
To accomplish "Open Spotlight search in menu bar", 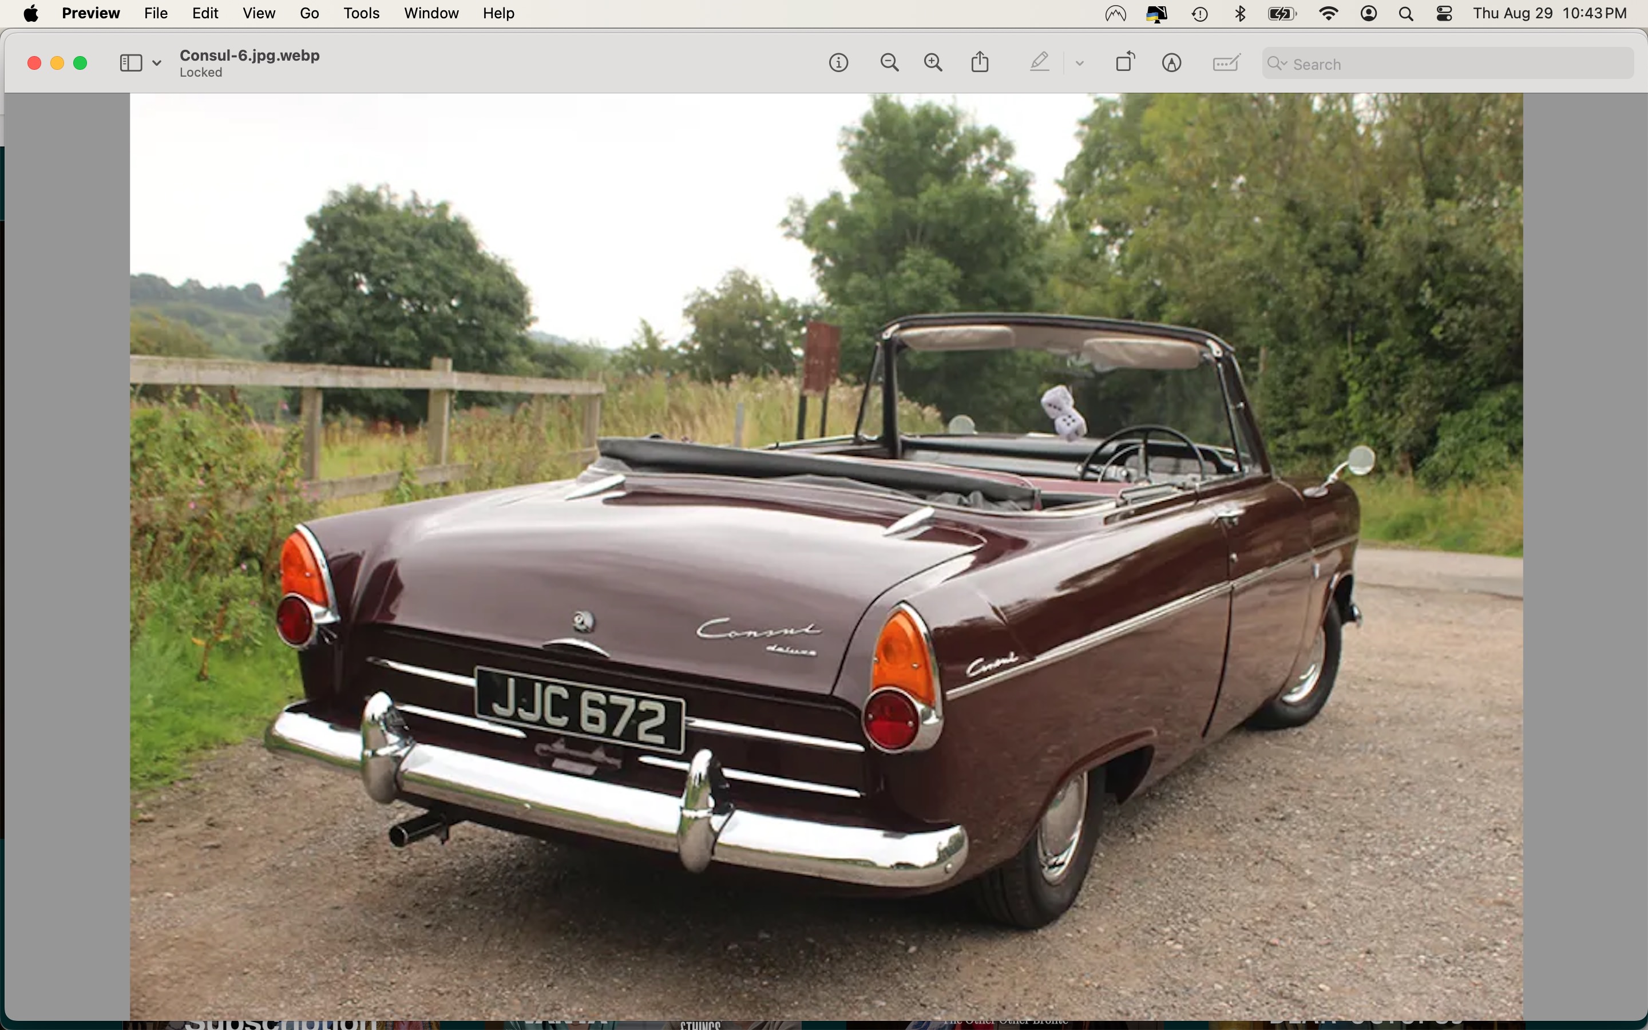I will [x=1405, y=14].
